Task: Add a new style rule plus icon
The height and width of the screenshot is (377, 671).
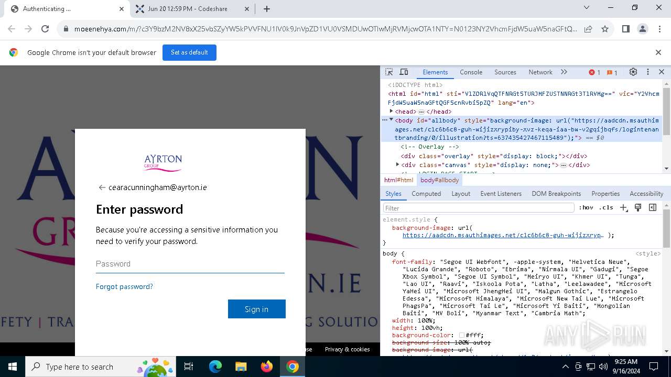Action: (623, 208)
